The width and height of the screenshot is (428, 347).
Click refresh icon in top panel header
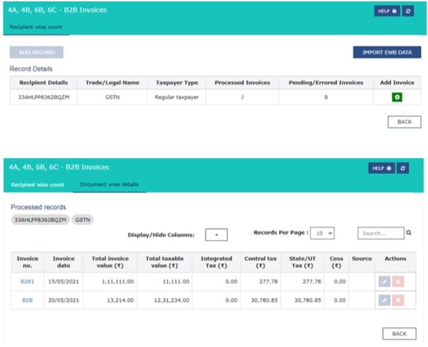407,11
